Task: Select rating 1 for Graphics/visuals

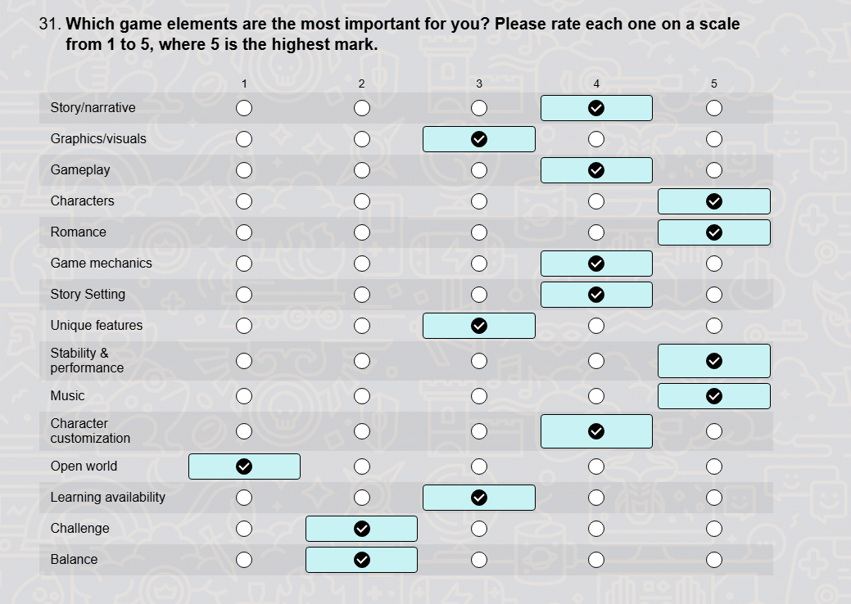Action: pos(244,139)
